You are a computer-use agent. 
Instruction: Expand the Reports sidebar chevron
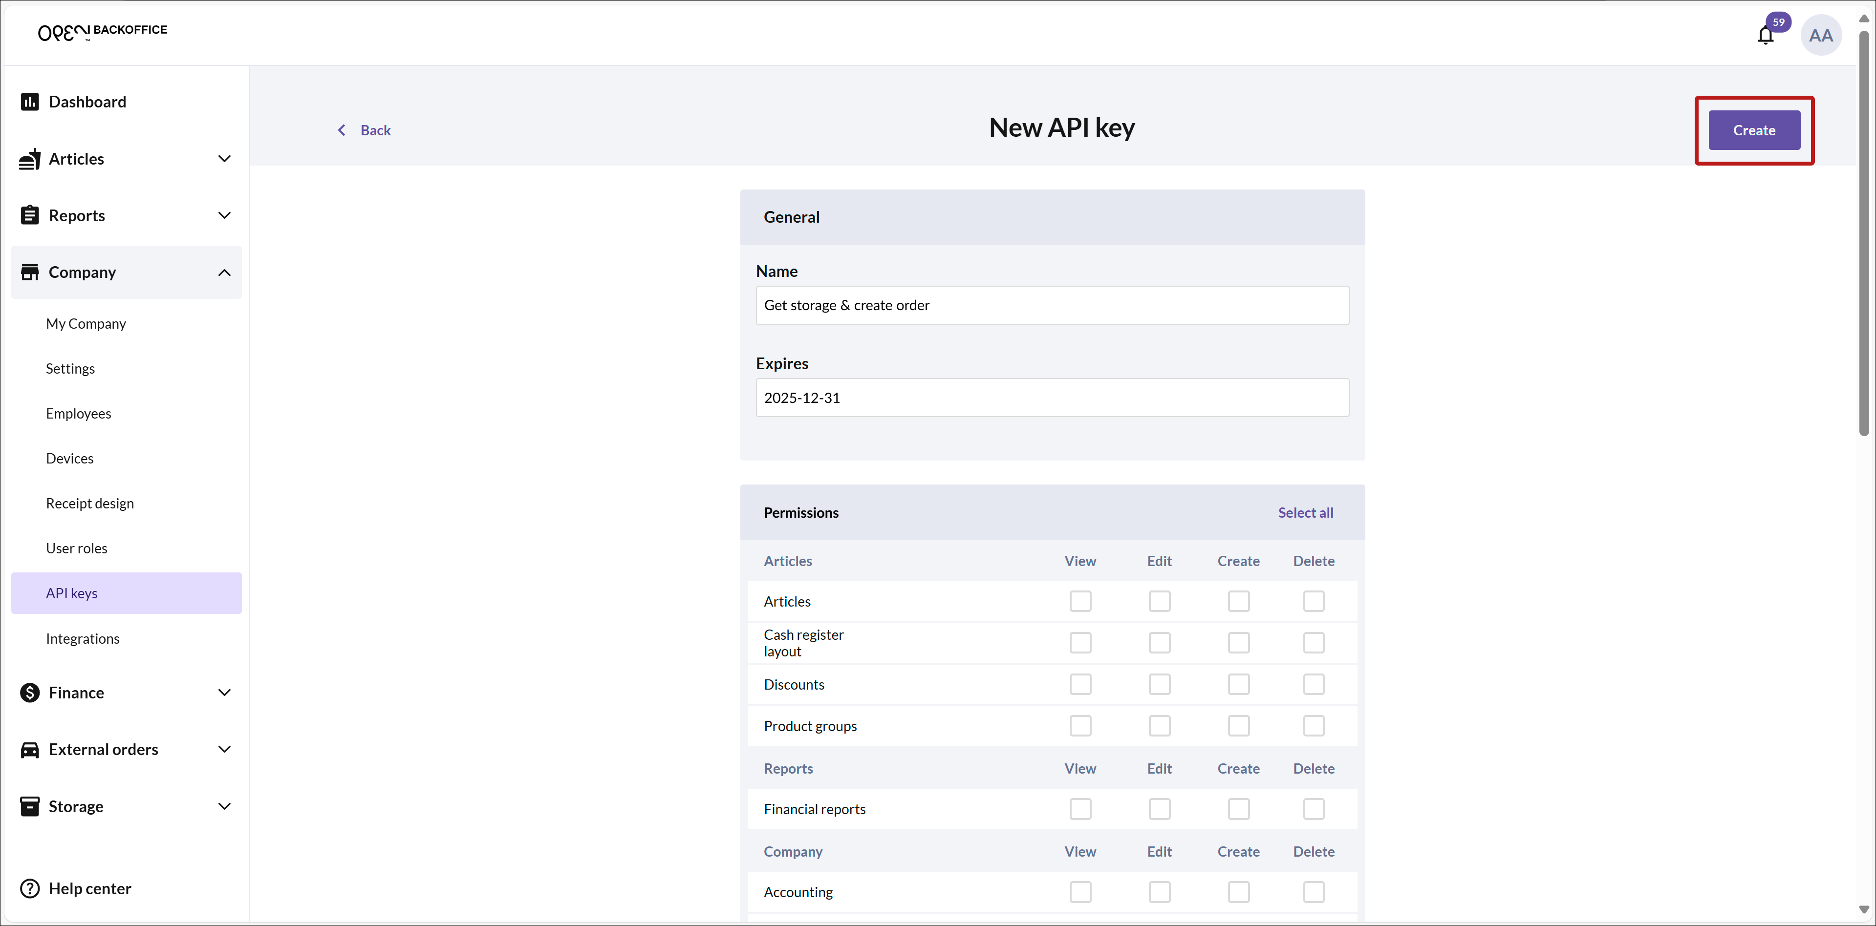click(224, 215)
